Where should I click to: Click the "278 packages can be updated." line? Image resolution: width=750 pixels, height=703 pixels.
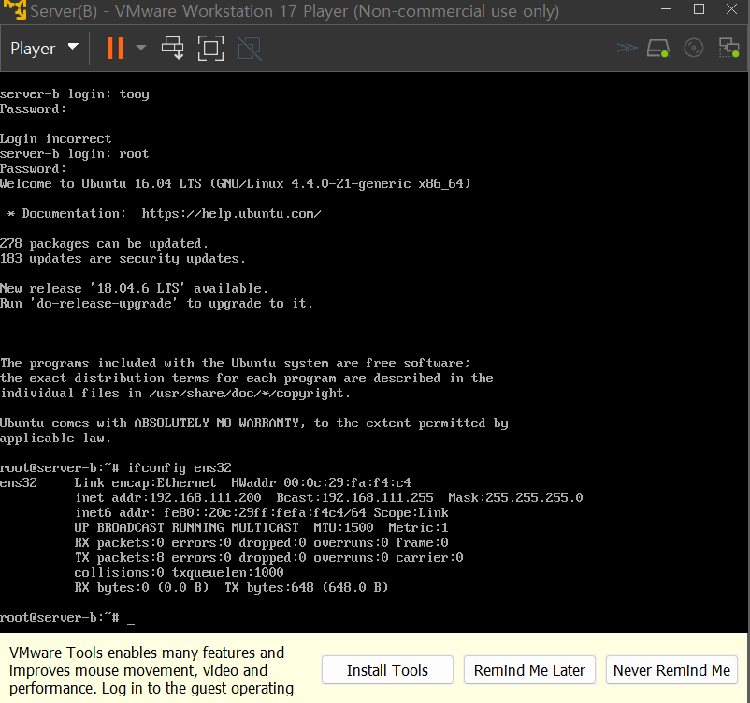(x=105, y=243)
